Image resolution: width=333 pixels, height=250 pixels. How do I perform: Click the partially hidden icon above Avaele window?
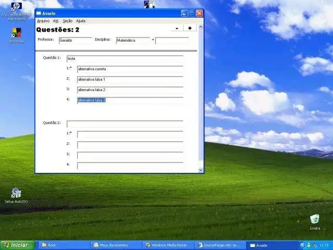pos(149,4)
